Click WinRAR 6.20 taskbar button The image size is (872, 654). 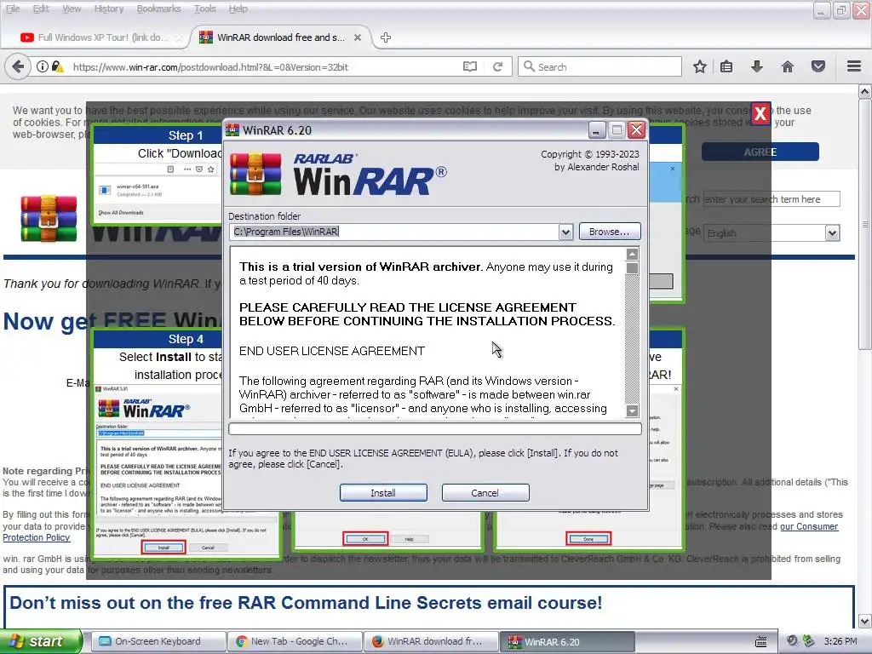pos(567,642)
